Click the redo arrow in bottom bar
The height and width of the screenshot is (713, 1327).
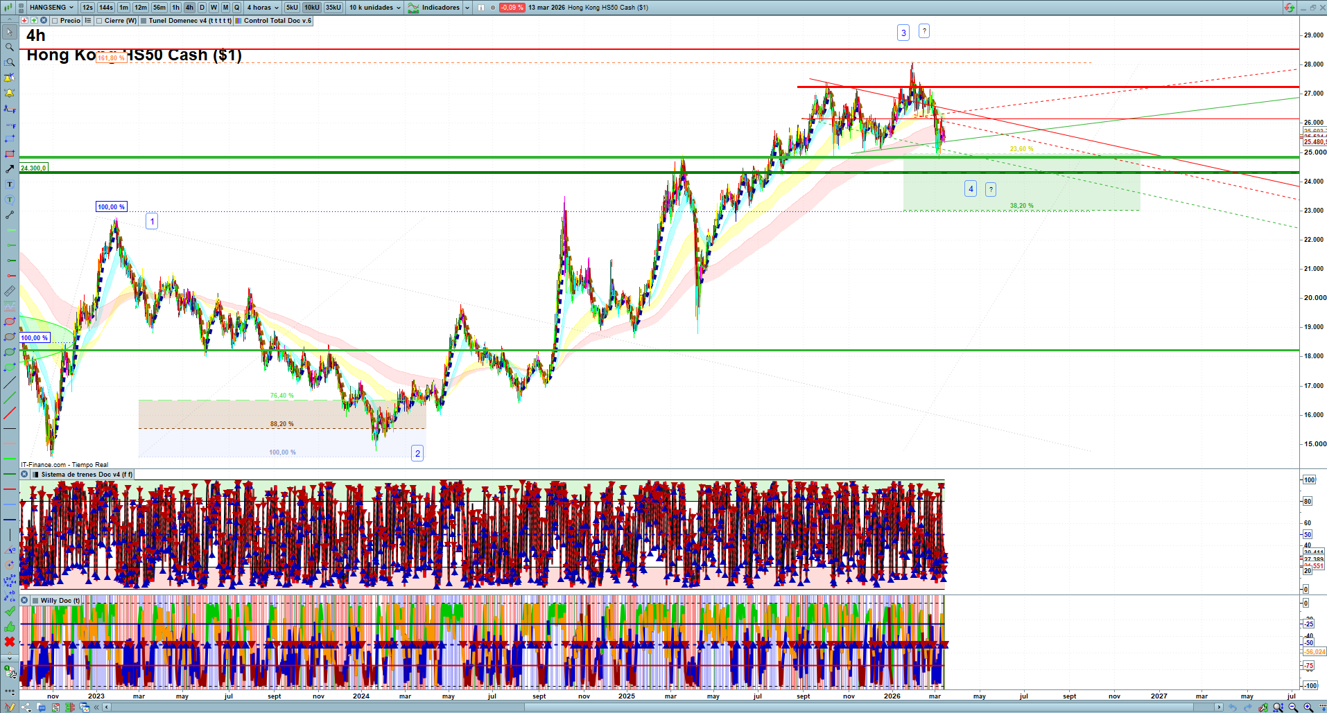coord(1247,707)
